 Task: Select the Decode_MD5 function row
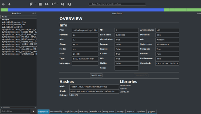pos(19,29)
